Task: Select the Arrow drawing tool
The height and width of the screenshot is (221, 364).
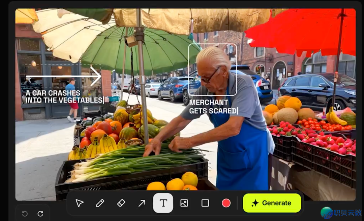Action: [142, 203]
